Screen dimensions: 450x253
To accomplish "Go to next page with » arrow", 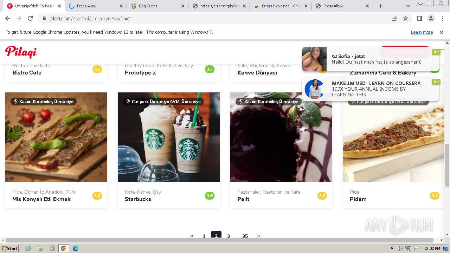I will [x=258, y=236].
